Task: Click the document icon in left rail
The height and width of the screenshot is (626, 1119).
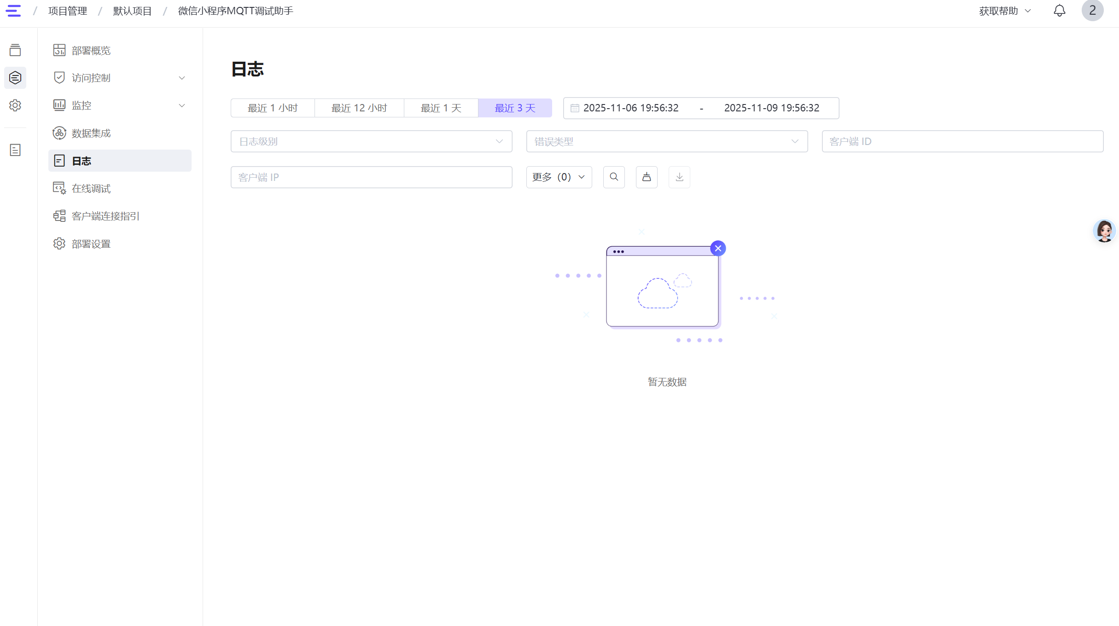Action: pyautogui.click(x=15, y=150)
